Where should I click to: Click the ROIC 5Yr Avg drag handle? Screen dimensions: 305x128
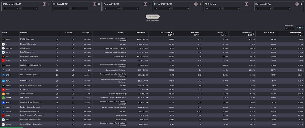[251, 4]
